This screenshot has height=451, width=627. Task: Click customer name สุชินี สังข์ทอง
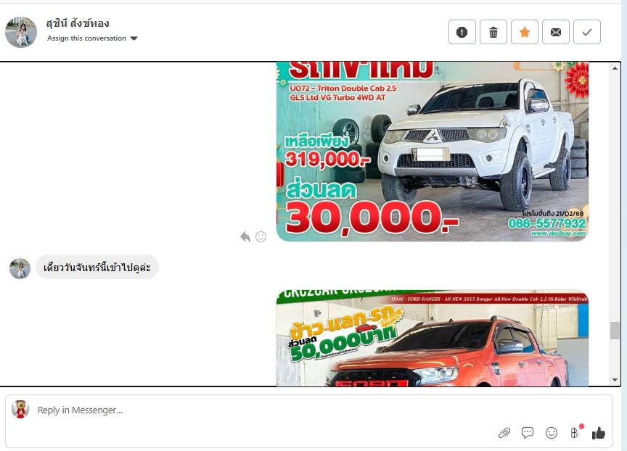tap(78, 24)
